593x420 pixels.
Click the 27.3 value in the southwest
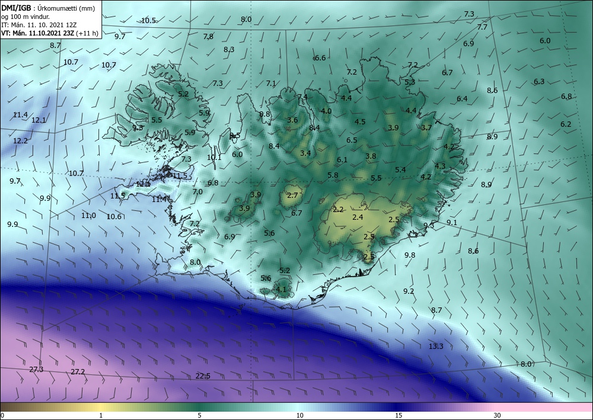[x=36, y=370]
